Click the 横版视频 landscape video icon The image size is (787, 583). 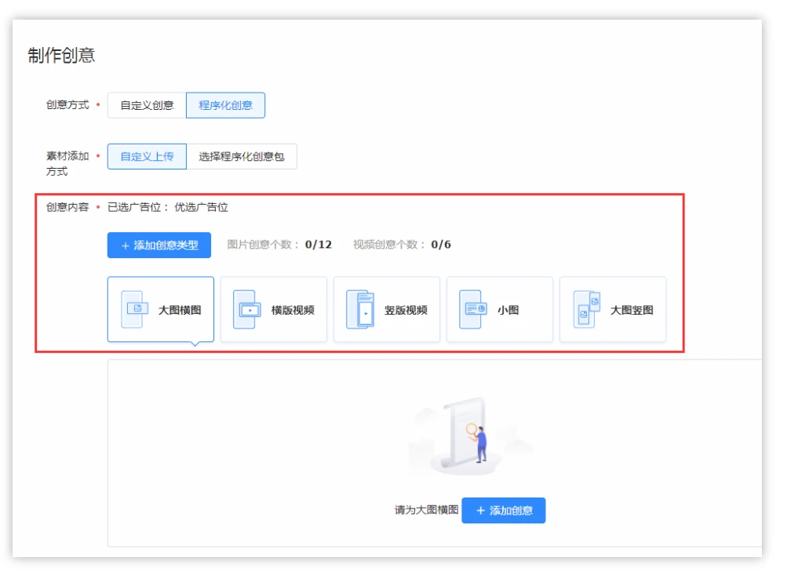pos(247,309)
